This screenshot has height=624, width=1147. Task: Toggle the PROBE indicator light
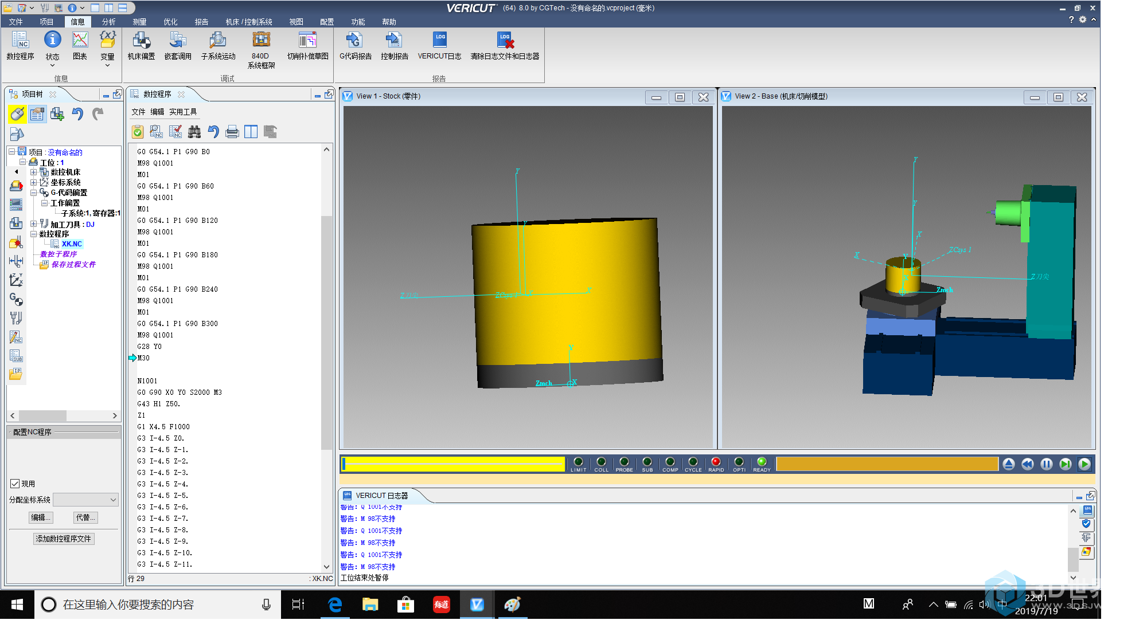tap(624, 462)
